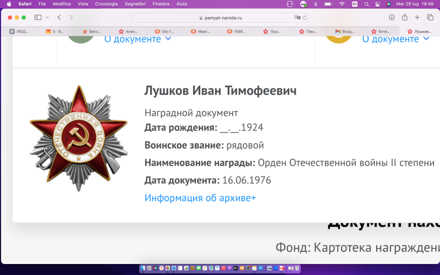Toggle the Safari sidebar

38,18
